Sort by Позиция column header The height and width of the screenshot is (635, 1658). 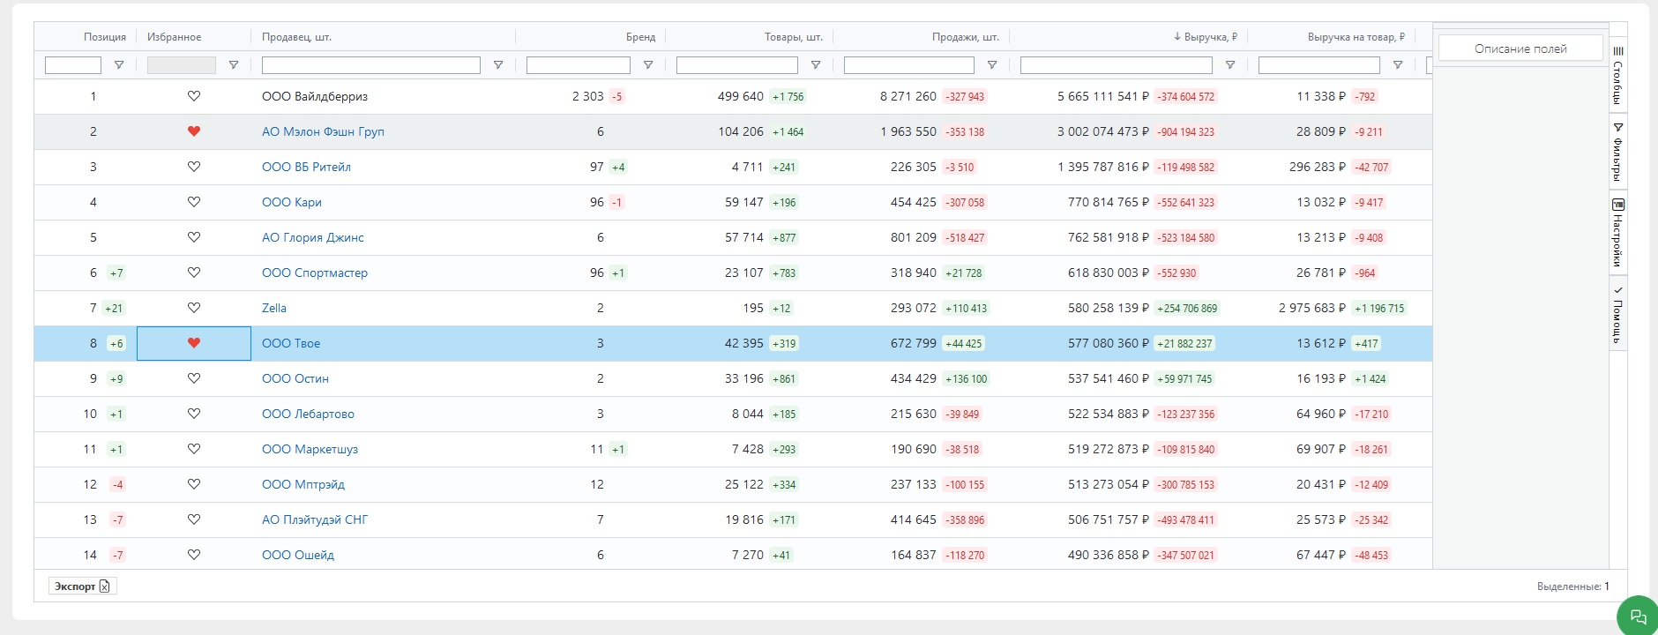click(105, 37)
